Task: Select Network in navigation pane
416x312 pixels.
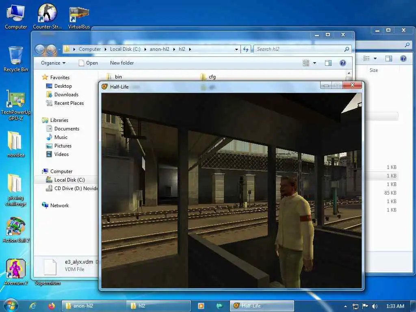Action: click(55, 205)
